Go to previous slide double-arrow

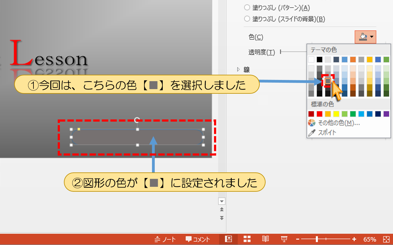pos(222,210)
